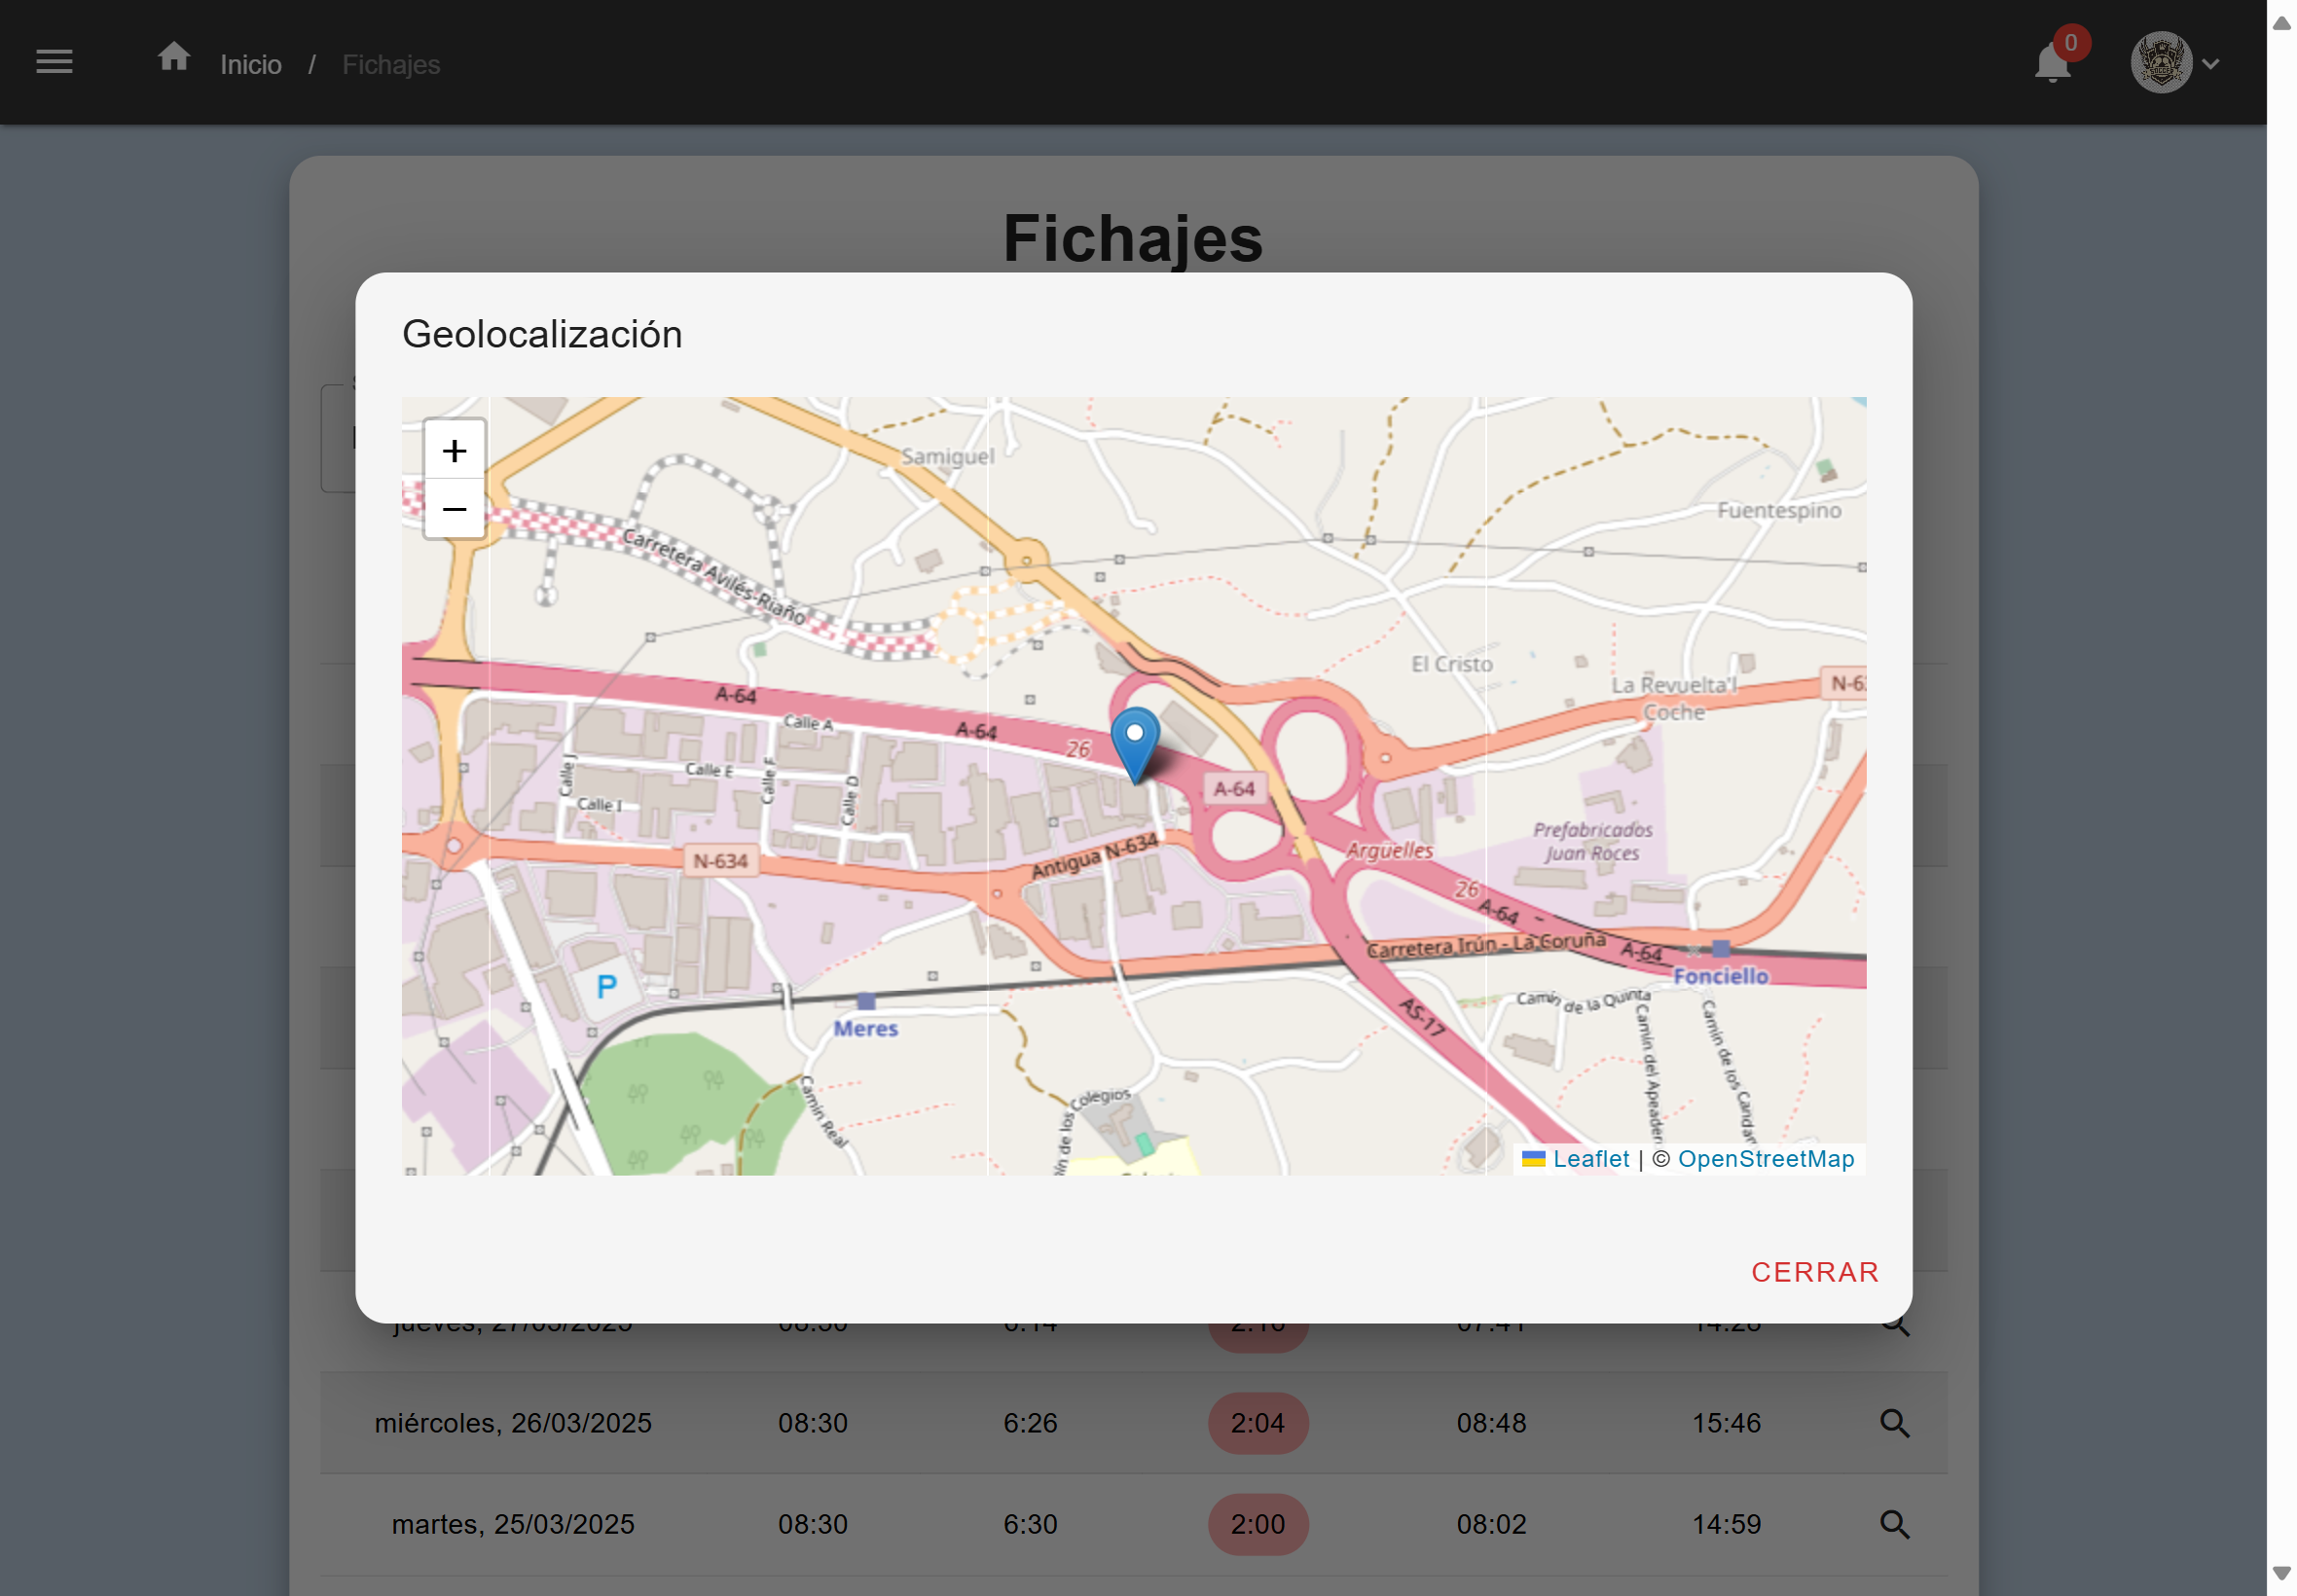
Task: Open the Leaflet attribution link
Action: 1590,1159
